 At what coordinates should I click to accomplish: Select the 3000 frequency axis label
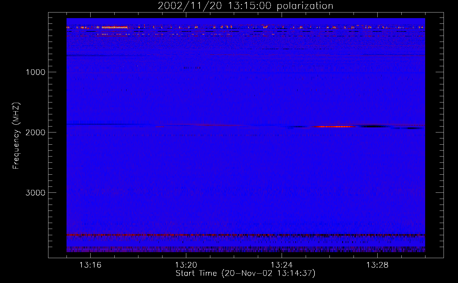(x=35, y=193)
